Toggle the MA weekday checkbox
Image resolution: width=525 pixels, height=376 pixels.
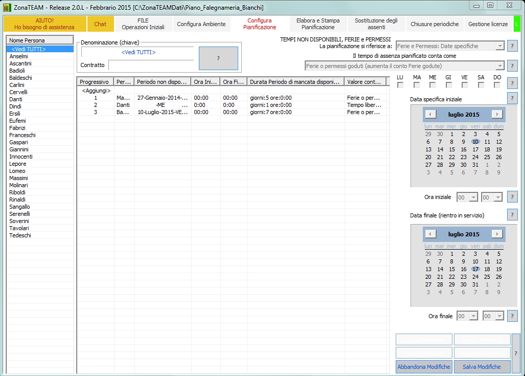[x=417, y=85]
